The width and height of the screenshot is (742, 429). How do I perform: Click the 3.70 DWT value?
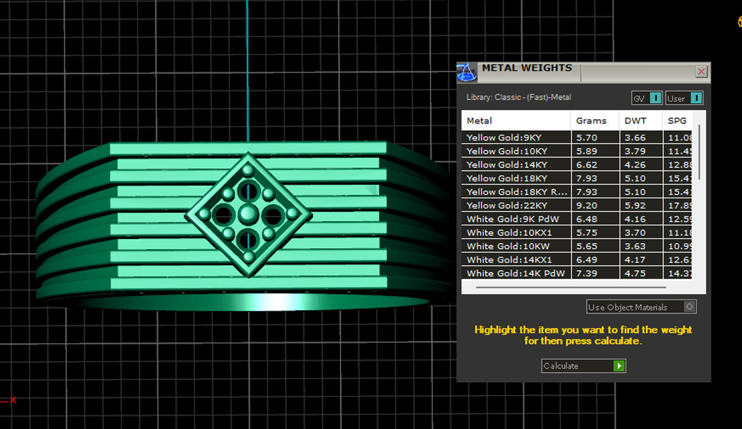point(635,233)
